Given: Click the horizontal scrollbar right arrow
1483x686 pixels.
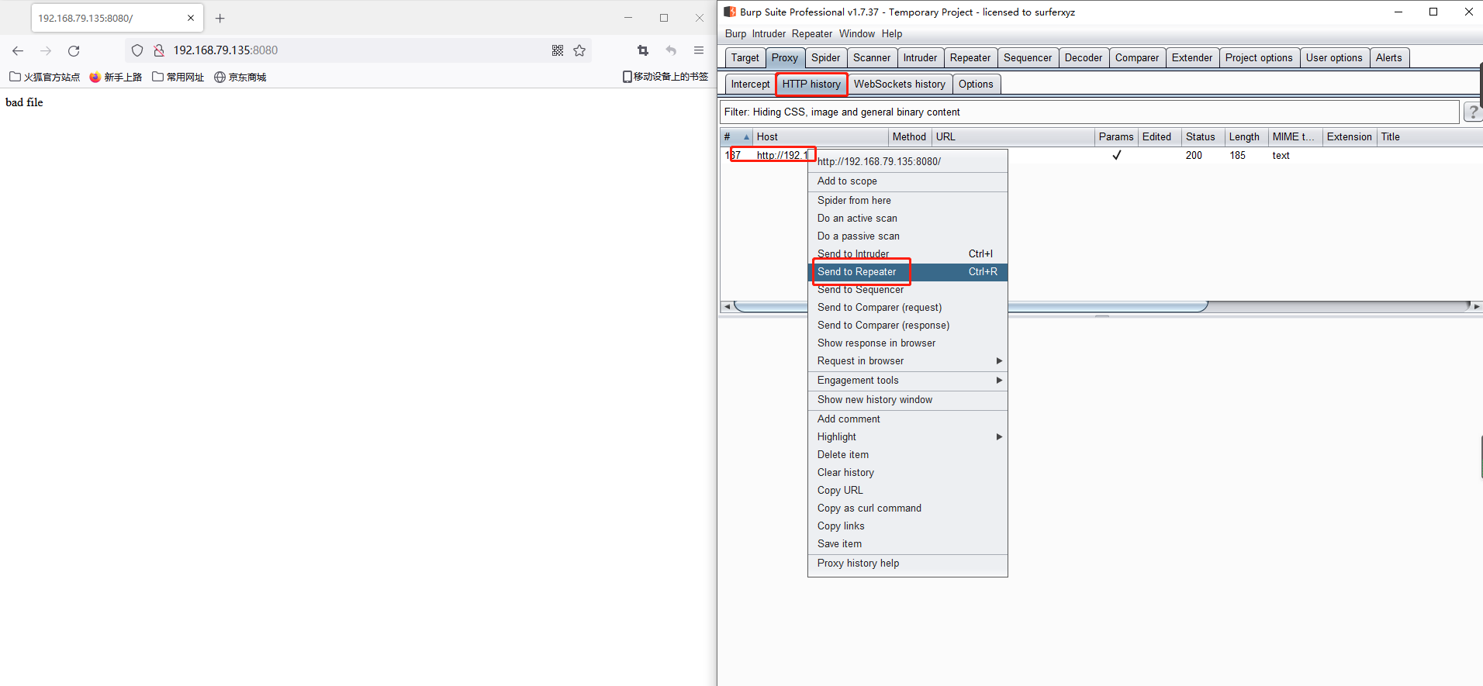Looking at the screenshot, I should point(1477,306).
